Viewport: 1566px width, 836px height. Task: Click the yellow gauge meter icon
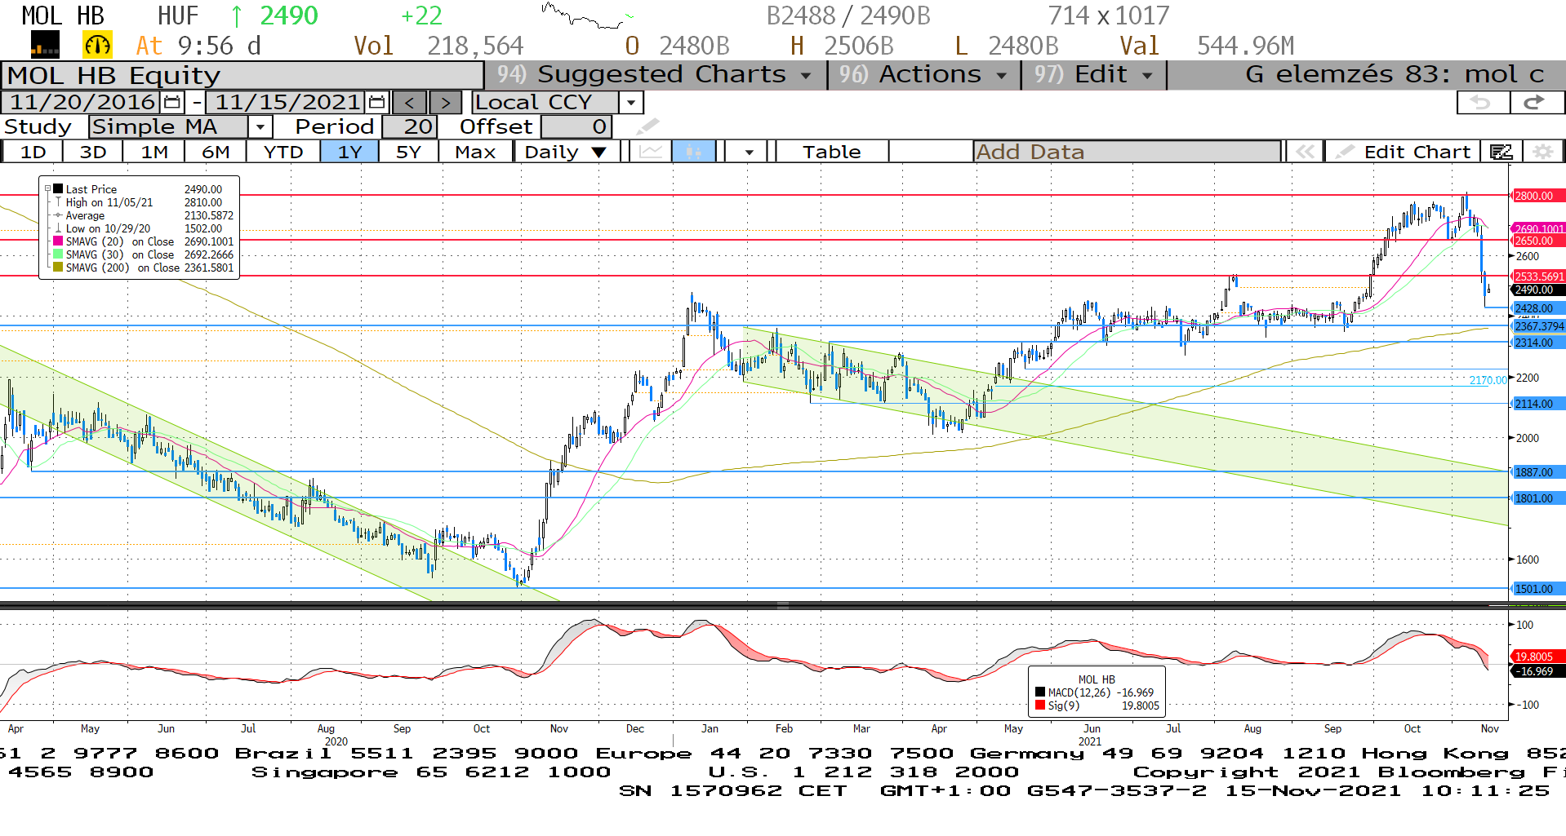coord(97,45)
